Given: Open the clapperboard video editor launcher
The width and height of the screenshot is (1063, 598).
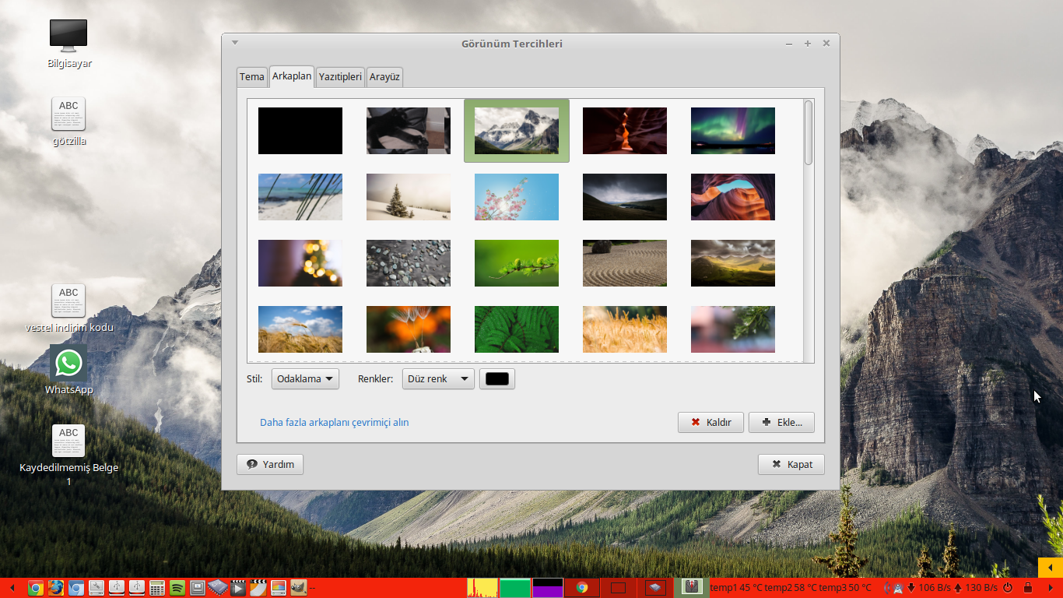Looking at the screenshot, I should point(258,588).
